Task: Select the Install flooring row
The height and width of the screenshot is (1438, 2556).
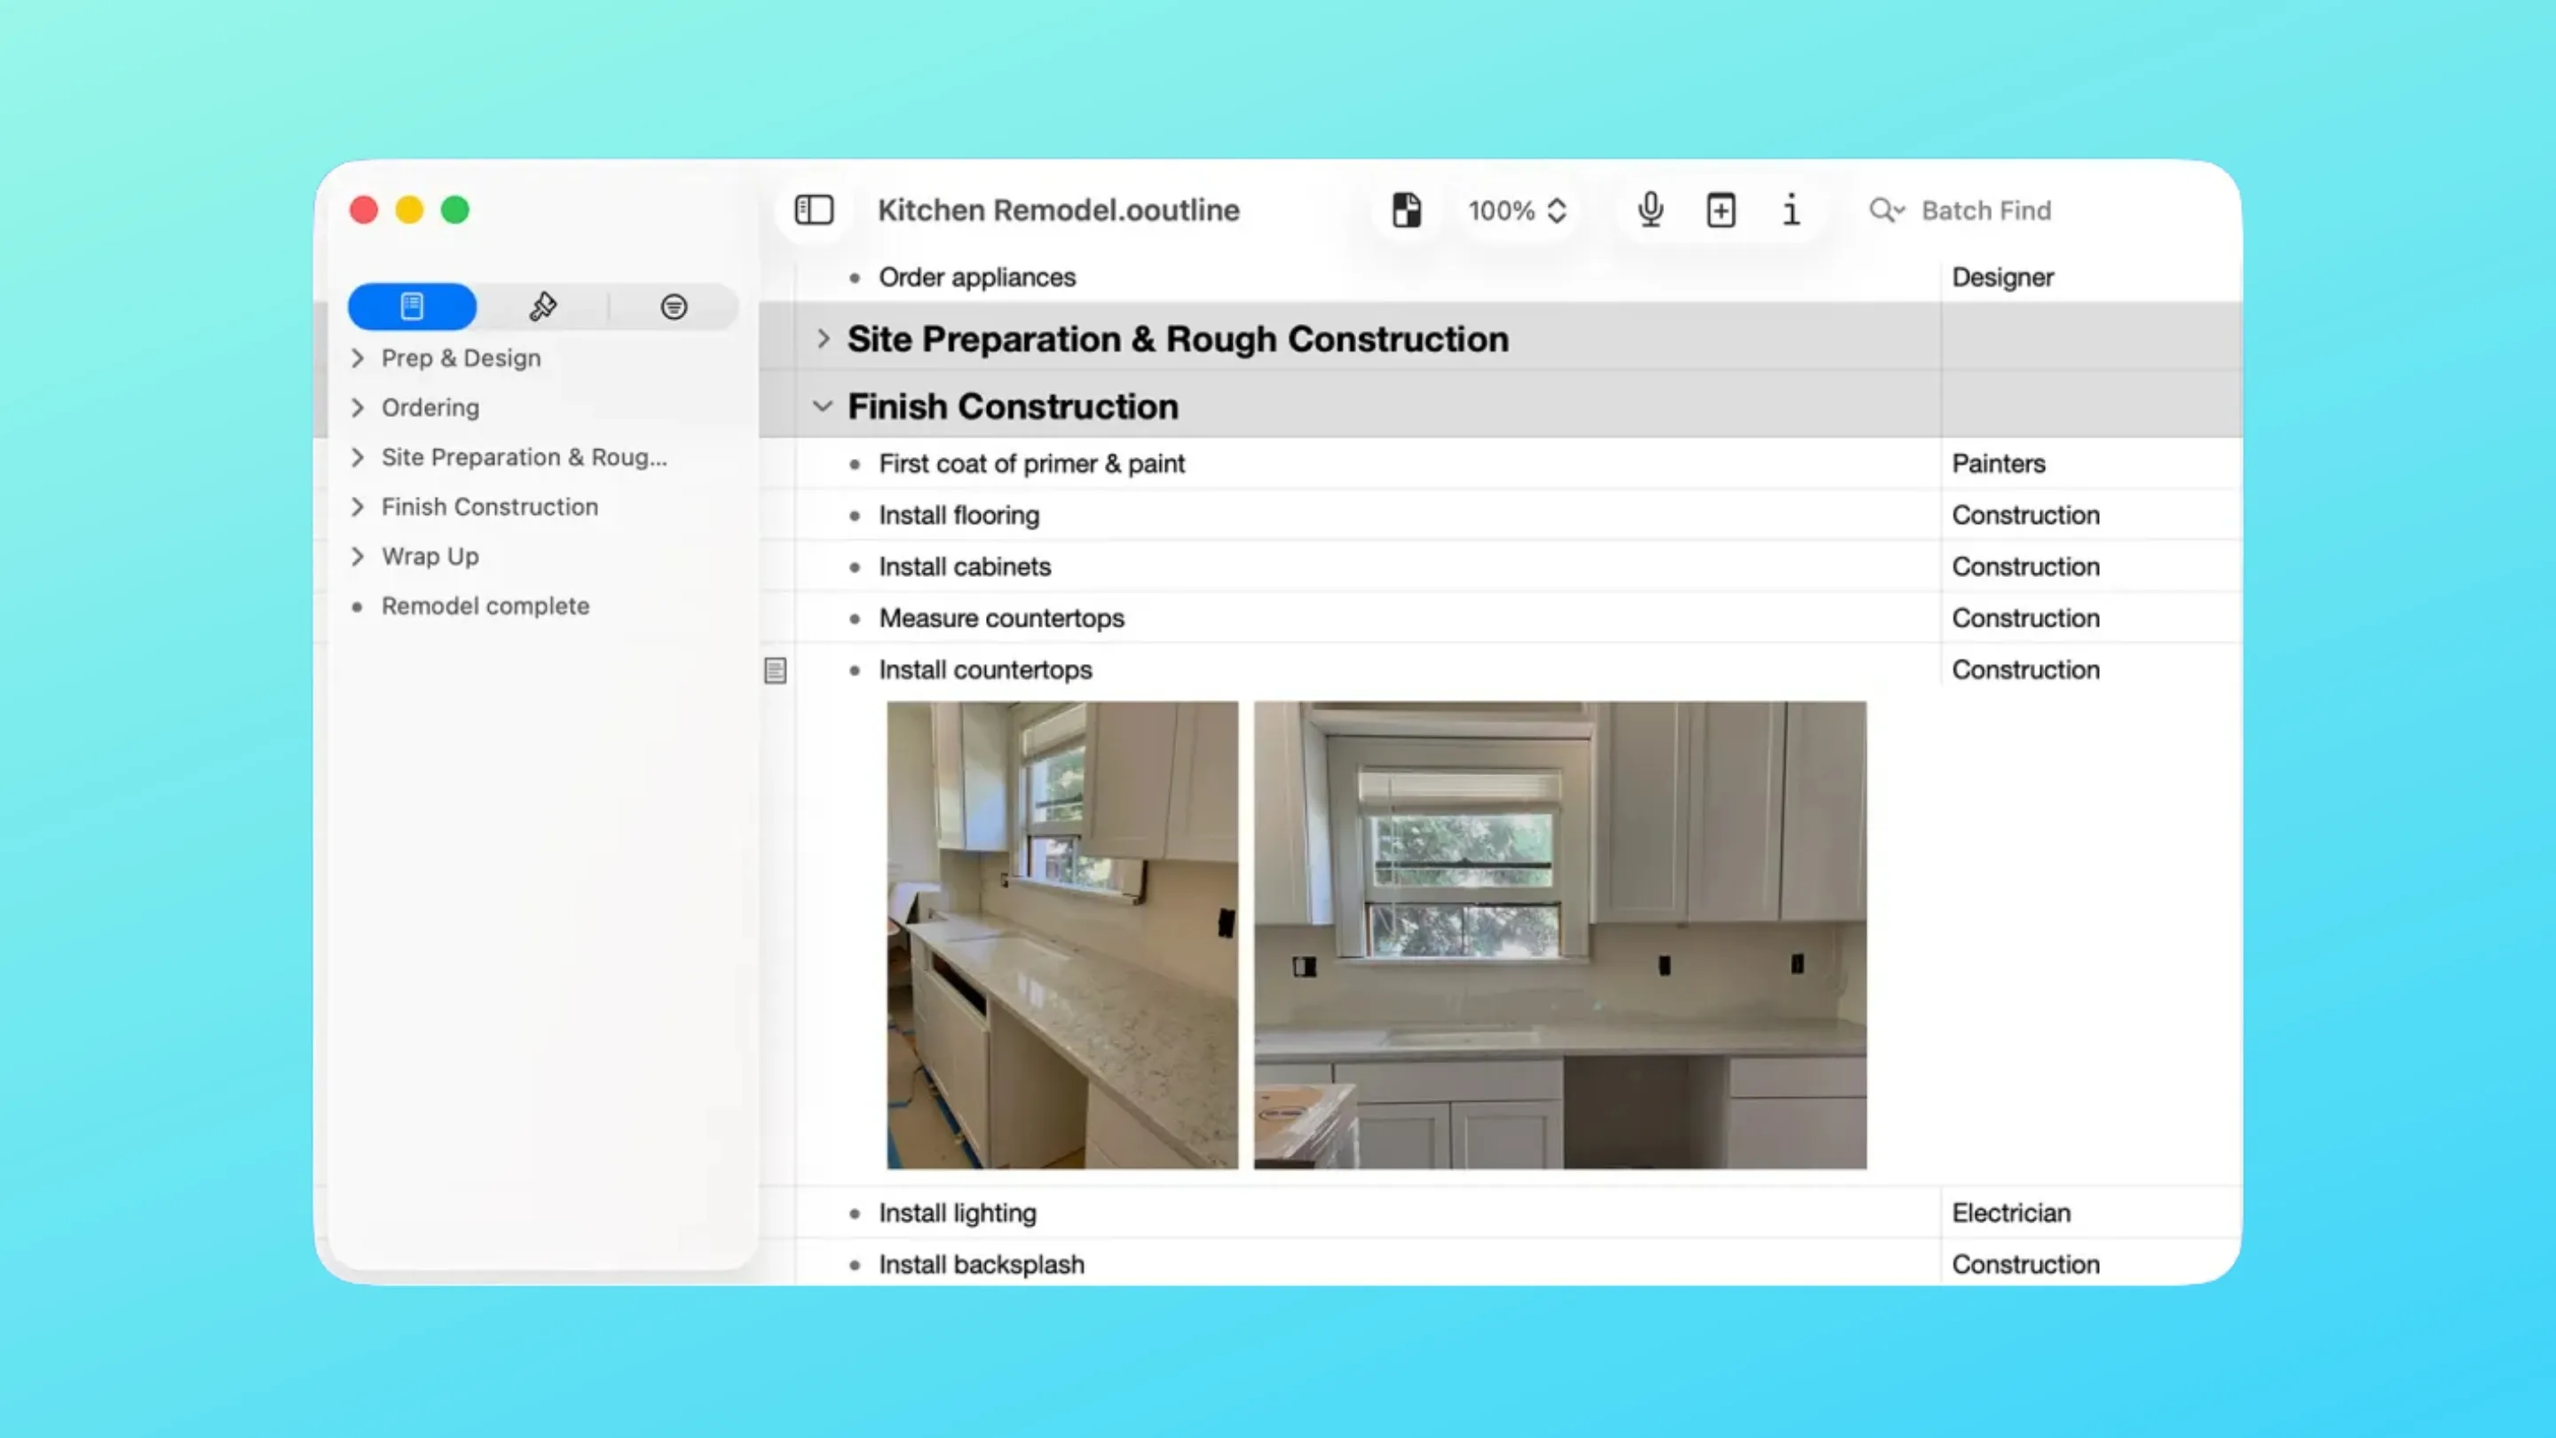Action: [x=958, y=515]
